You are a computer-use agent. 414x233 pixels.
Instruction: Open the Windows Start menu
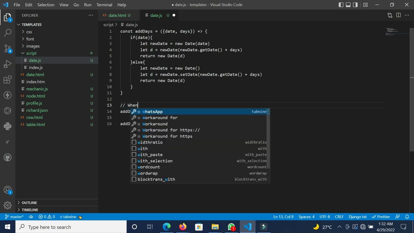tap(8, 227)
